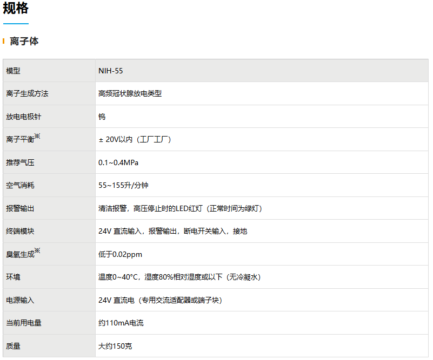Select the NIH-55 model value

110,71
